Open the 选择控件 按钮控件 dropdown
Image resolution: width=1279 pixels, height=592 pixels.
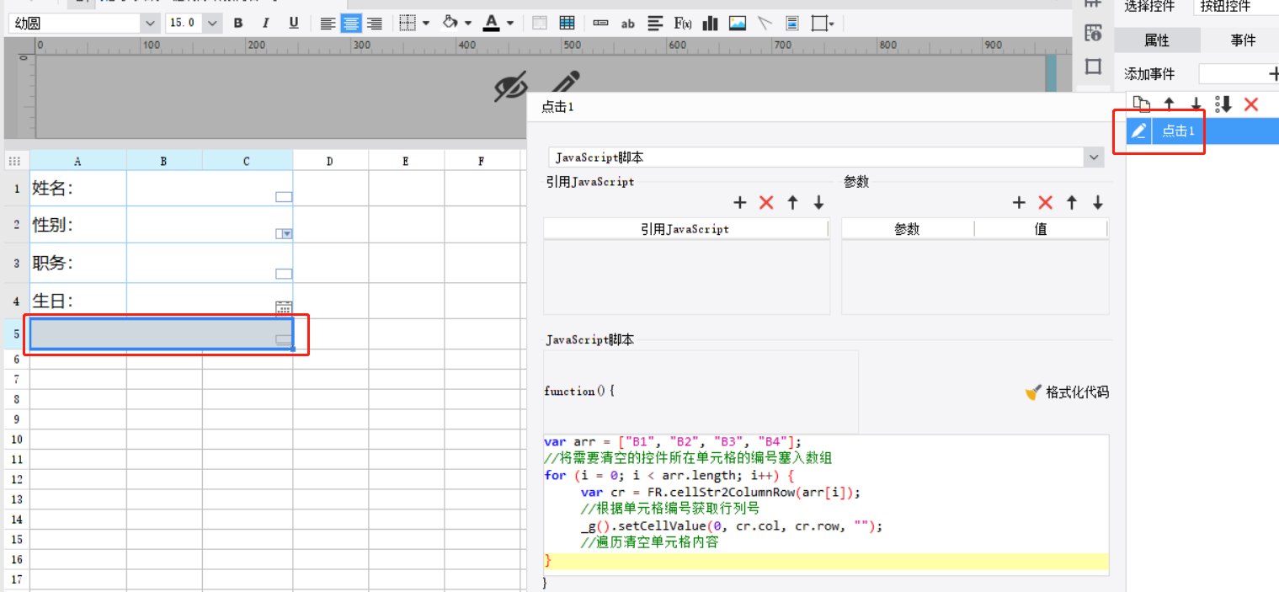click(x=1236, y=6)
